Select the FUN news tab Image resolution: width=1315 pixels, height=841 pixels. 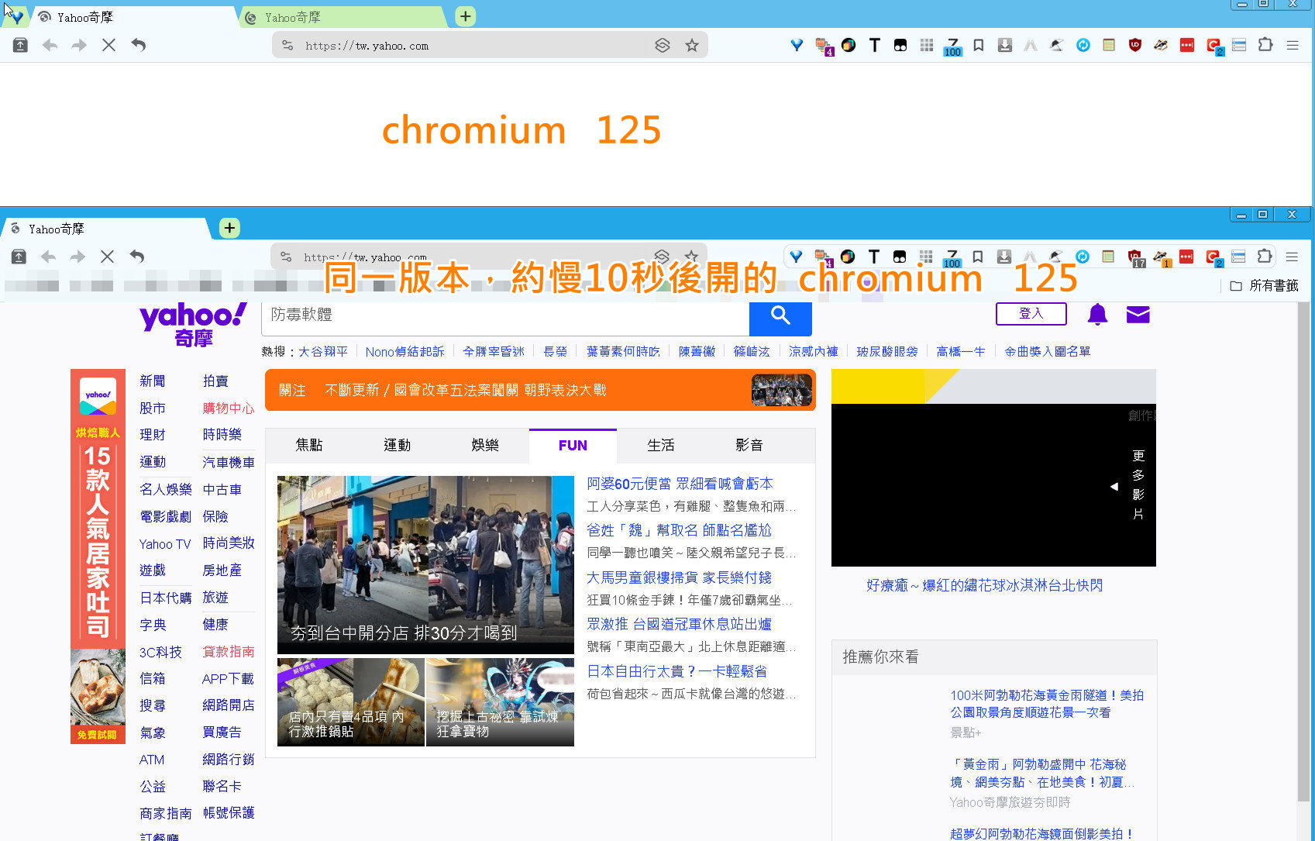tap(573, 445)
